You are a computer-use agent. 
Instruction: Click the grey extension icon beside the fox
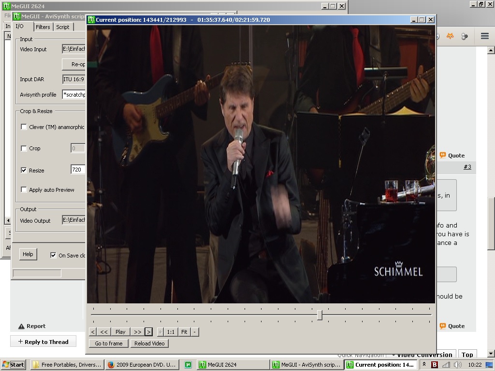[465, 36]
